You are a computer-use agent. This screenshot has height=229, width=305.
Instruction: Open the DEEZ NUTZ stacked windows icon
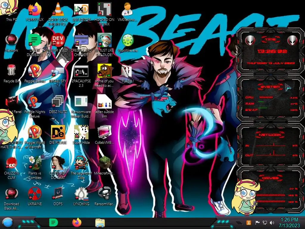pos(58,104)
